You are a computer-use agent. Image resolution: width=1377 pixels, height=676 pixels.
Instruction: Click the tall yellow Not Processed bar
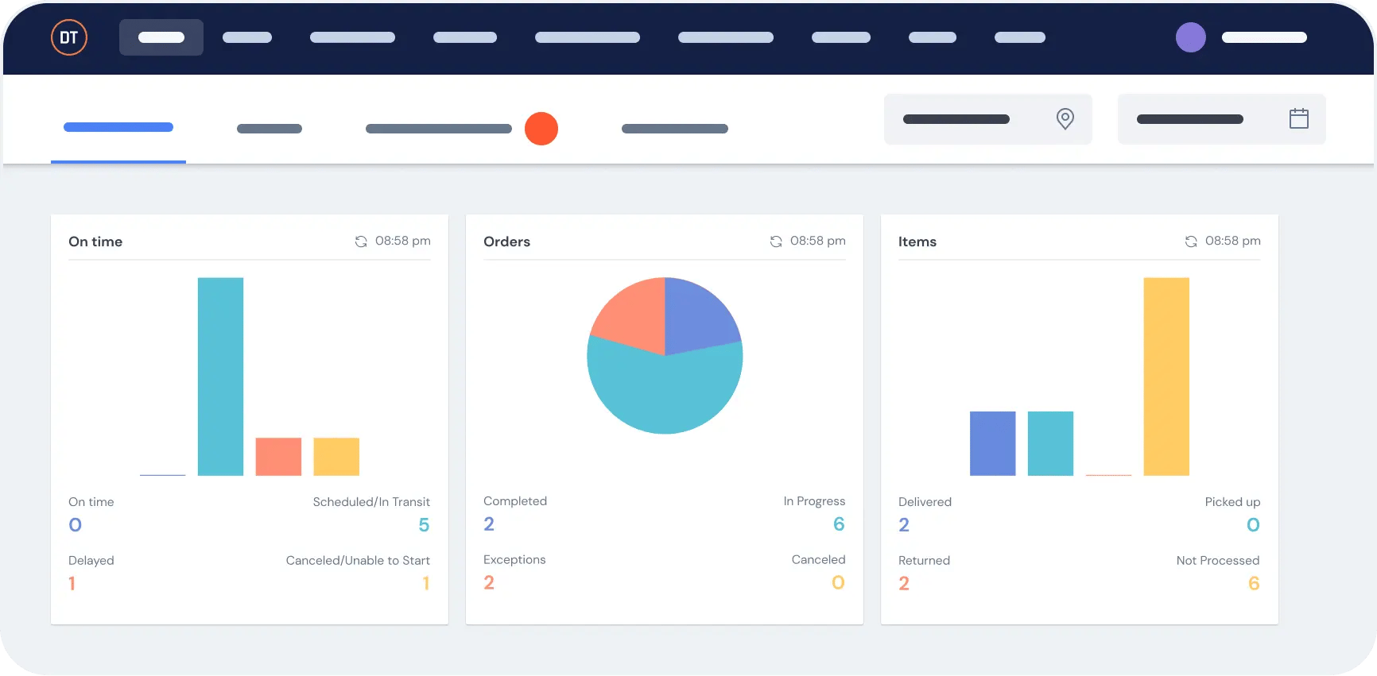pyautogui.click(x=1166, y=377)
